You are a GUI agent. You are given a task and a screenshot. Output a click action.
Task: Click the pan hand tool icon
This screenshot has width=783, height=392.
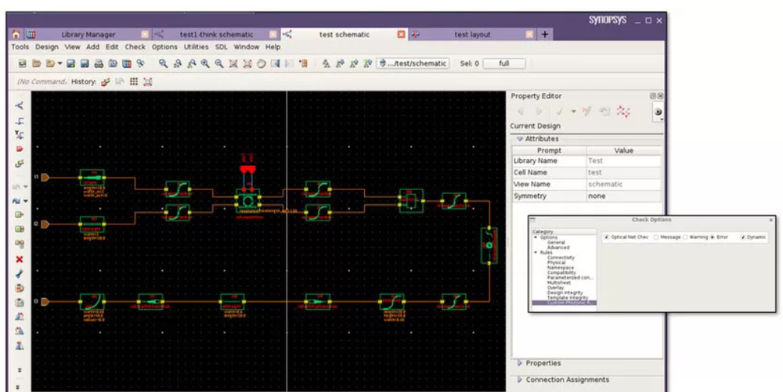(262, 64)
